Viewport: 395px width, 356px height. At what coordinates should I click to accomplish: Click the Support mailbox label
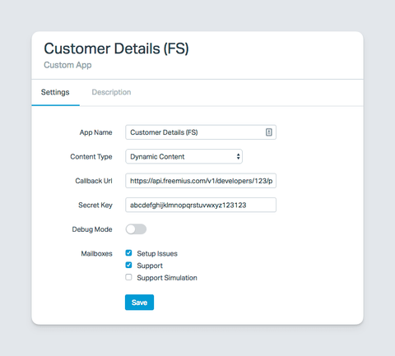click(150, 266)
